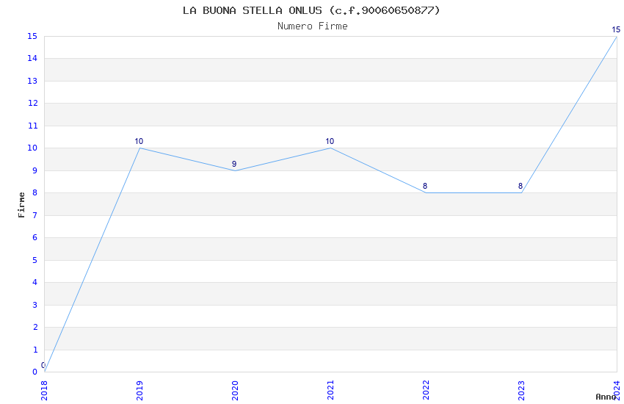Click the Anno x-axis label
Viewport: 624px width, 404px height.
pos(606,397)
